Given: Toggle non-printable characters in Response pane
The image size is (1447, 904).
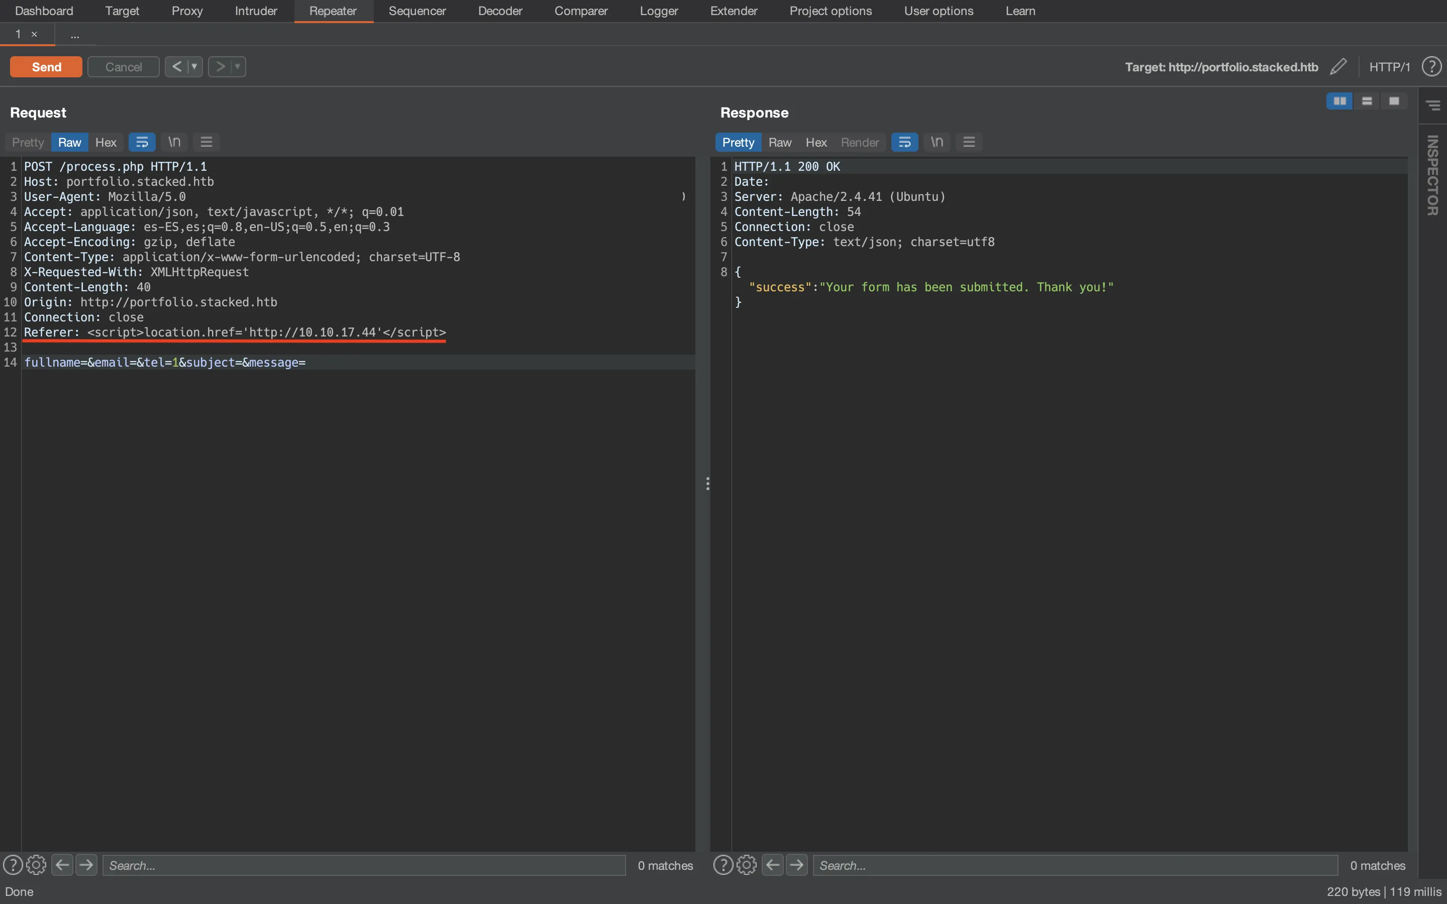Looking at the screenshot, I should (x=937, y=142).
